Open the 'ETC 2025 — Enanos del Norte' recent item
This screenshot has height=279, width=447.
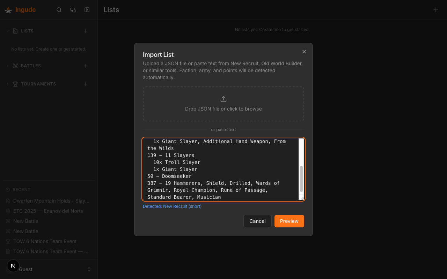pyautogui.click(x=48, y=211)
